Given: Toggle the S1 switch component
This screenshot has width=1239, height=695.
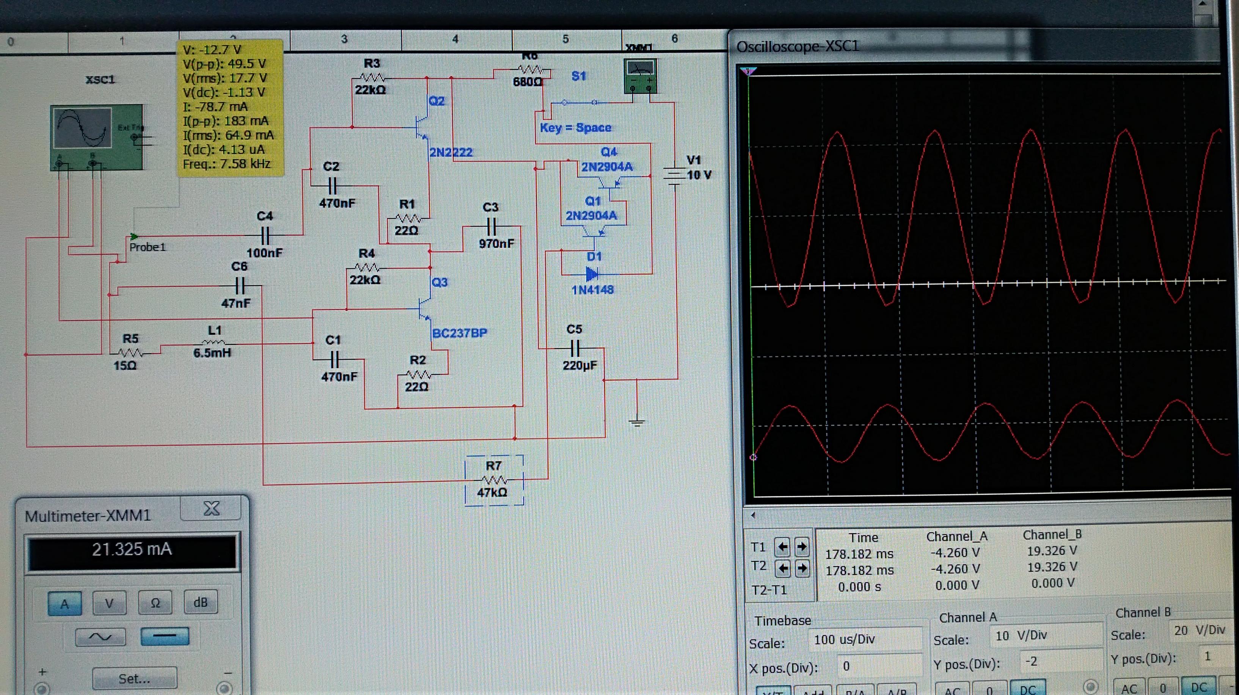Looking at the screenshot, I should 579,102.
